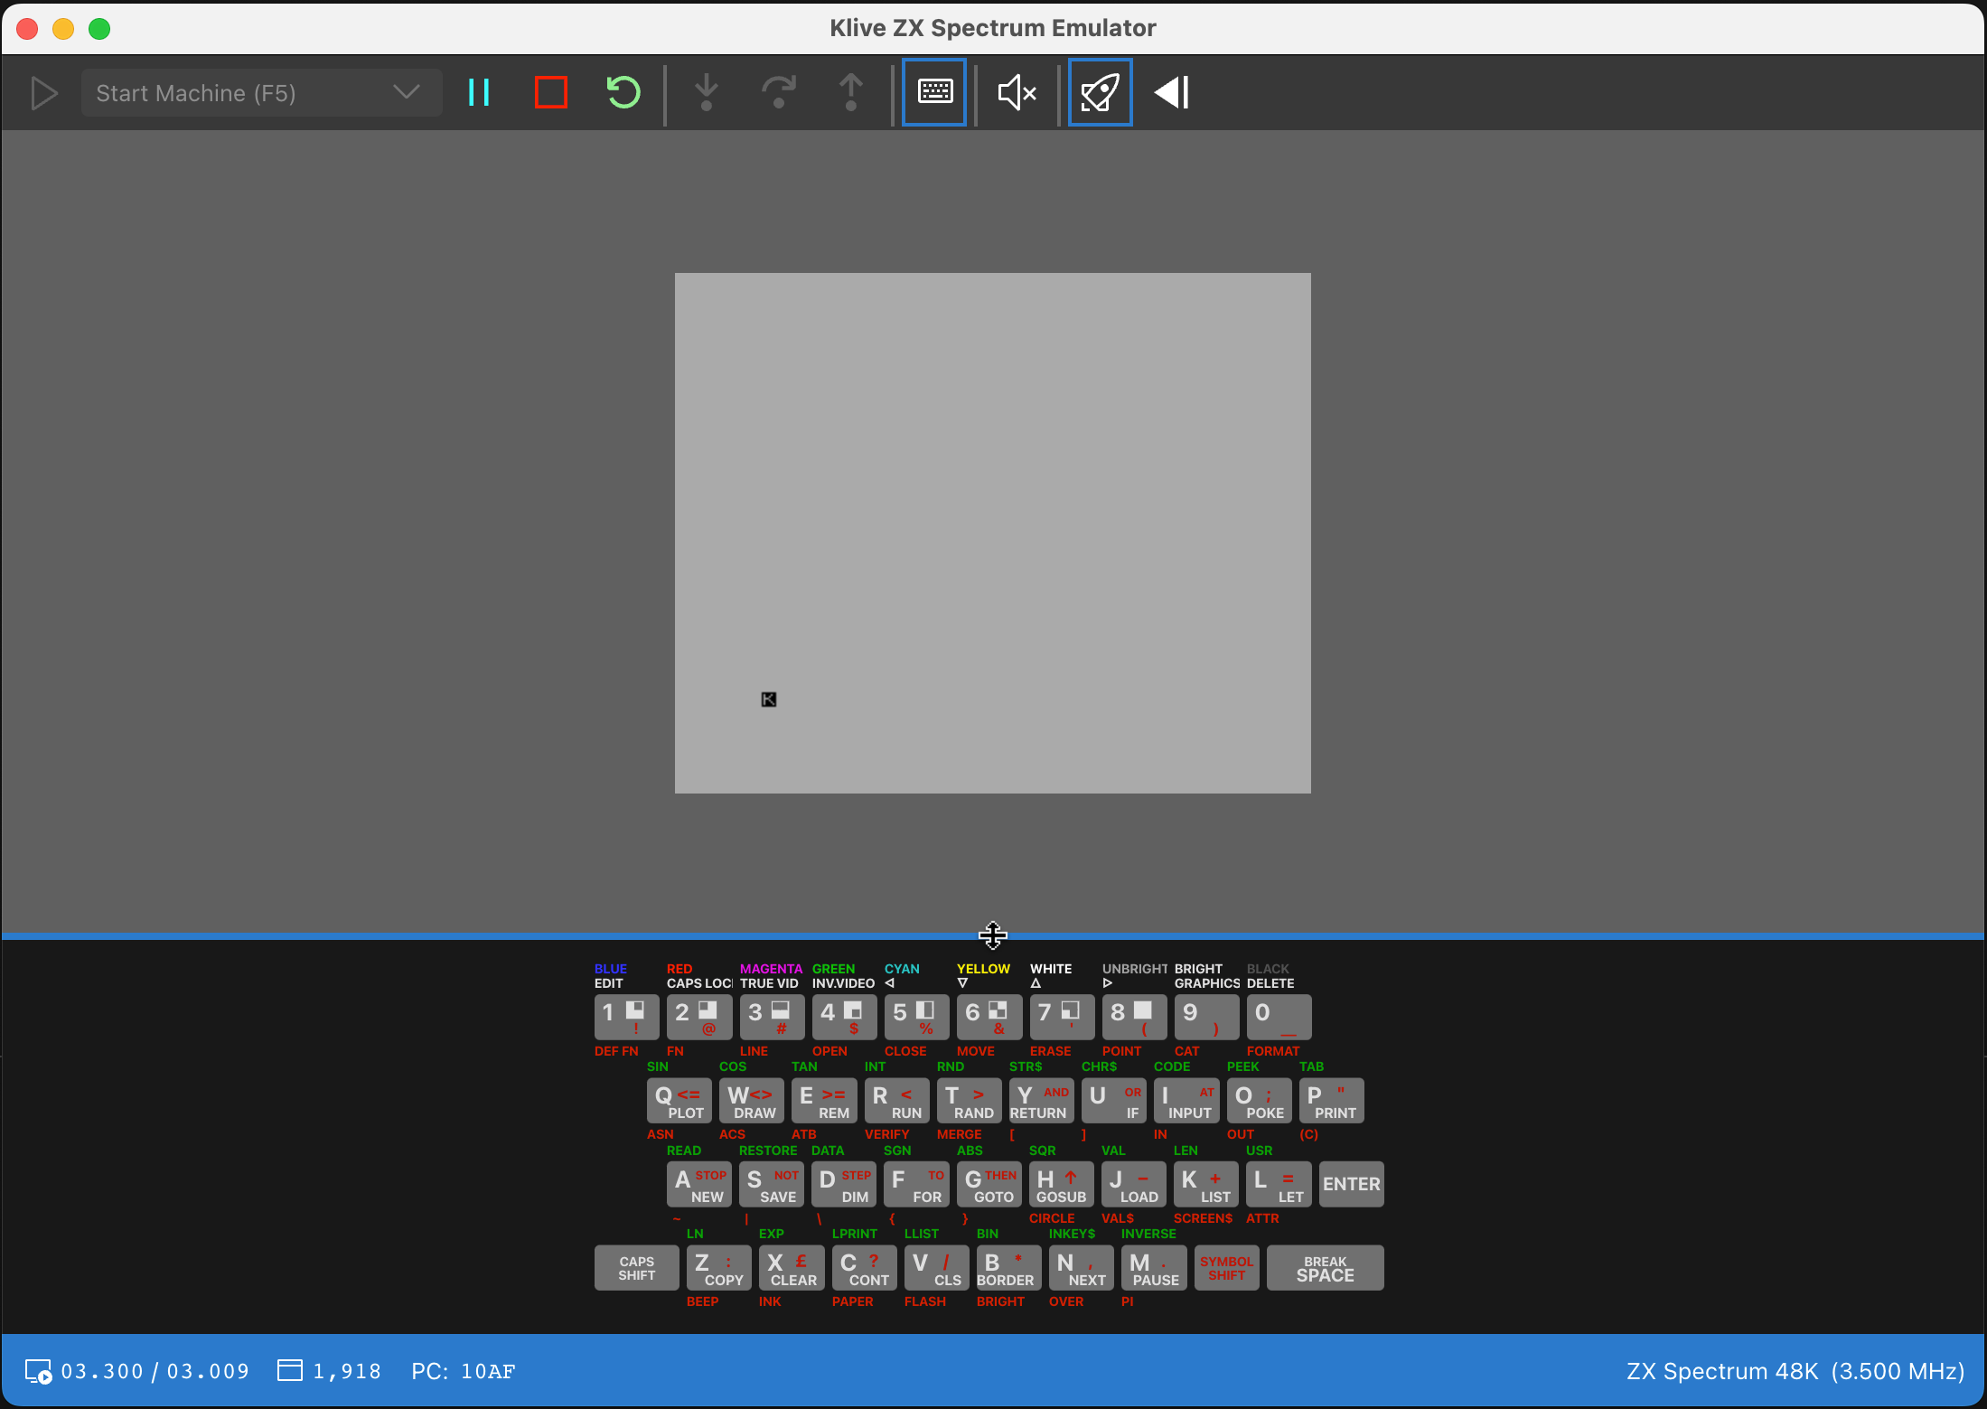Screen dimensions: 1987x1409
Task: Click the emulated Spectrum screen
Action: (992, 533)
